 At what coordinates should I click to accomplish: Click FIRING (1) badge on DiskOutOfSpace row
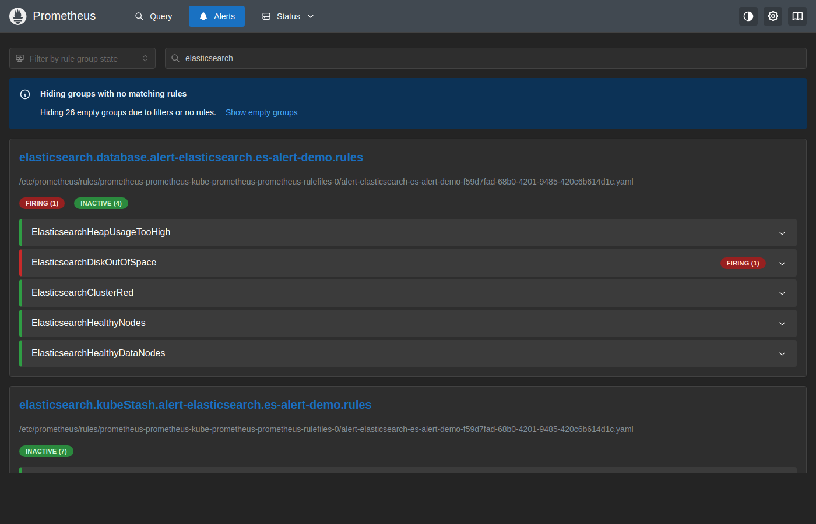[743, 263]
